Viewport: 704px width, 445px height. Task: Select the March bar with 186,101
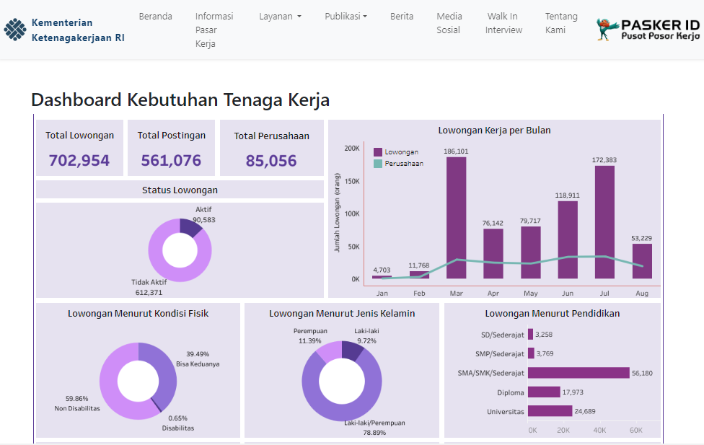click(456, 218)
